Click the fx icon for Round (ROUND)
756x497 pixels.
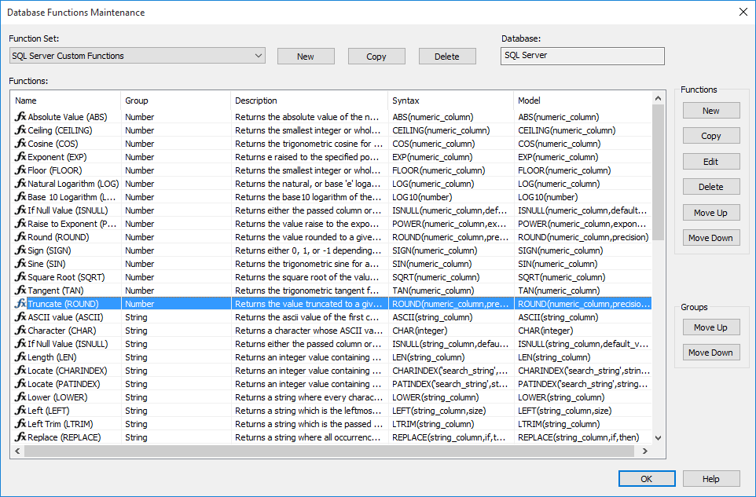click(20, 237)
